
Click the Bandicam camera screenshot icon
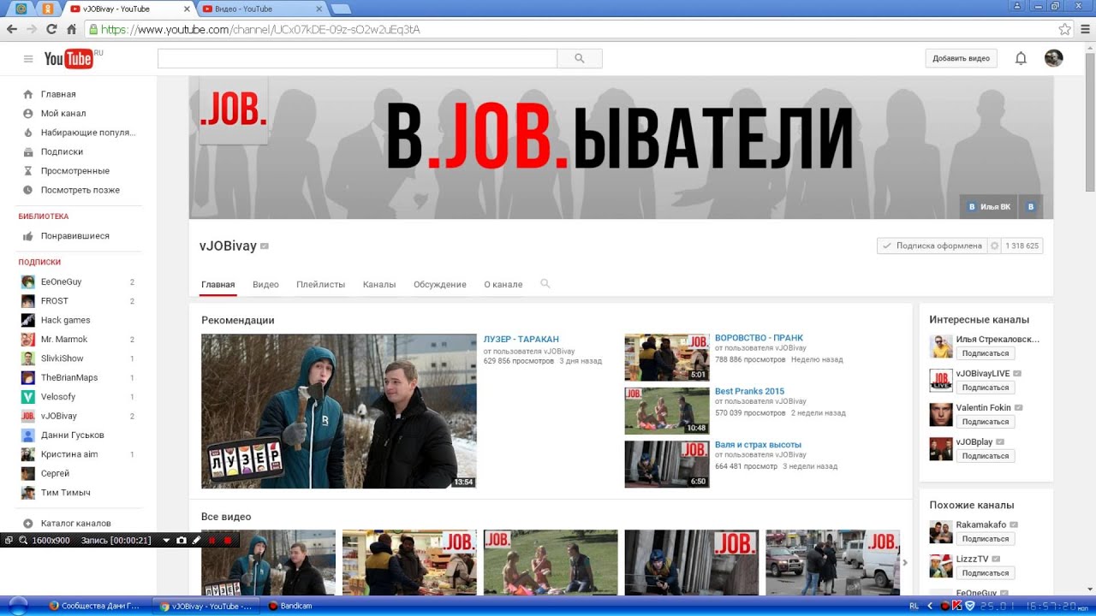[182, 541]
